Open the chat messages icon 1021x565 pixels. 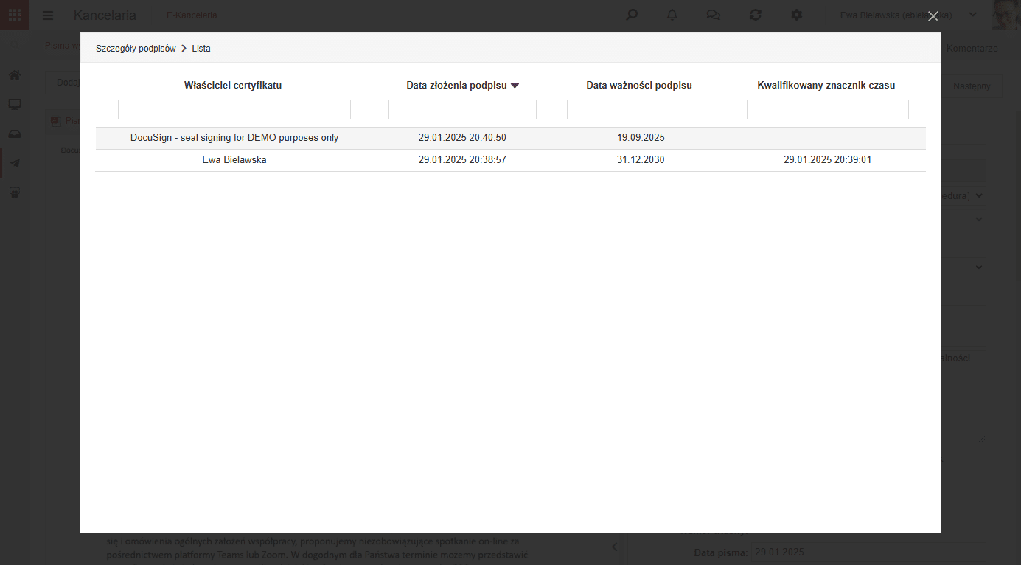click(713, 15)
